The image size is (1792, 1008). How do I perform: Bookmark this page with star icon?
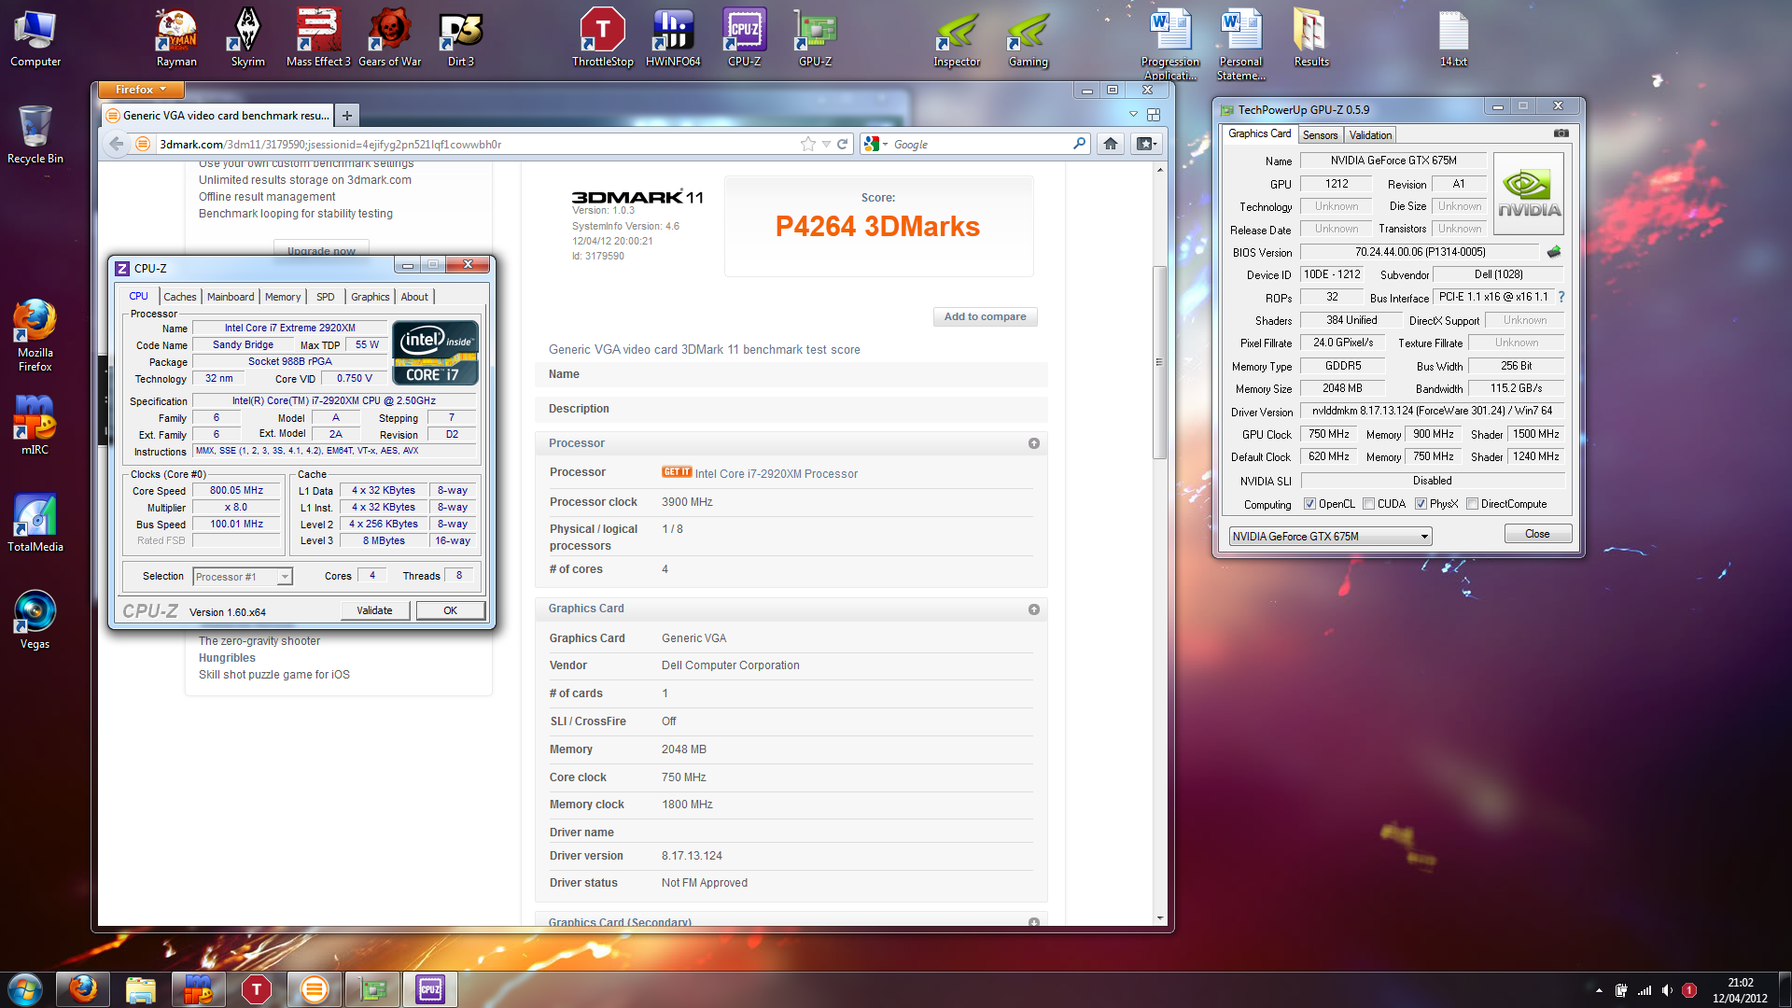[x=807, y=144]
